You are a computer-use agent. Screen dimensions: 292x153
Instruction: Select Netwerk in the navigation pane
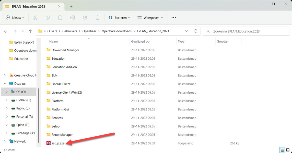18,141
